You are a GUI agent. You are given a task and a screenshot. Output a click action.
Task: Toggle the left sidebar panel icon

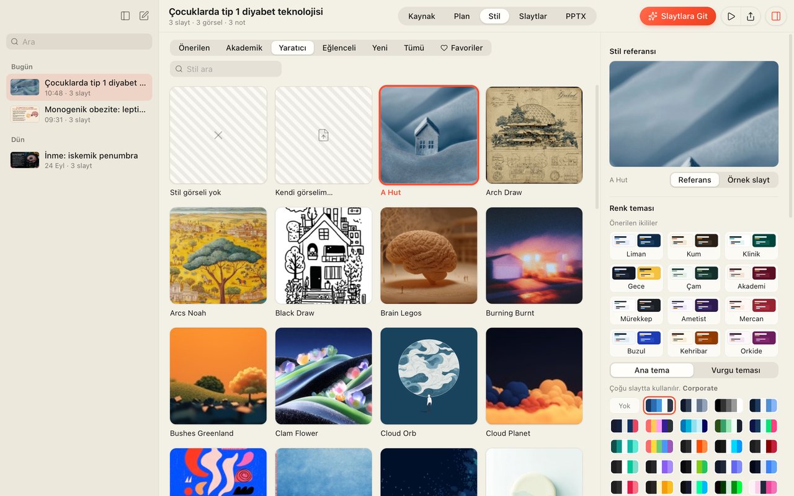(125, 16)
